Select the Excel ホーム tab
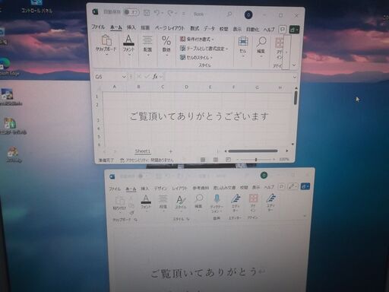This screenshot has width=389, height=292. [x=116, y=27]
